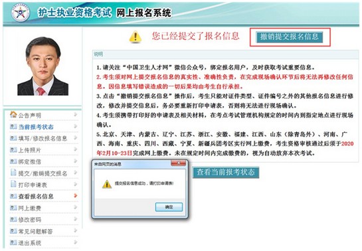Click the arrow on 退出系统 row
This screenshot has height=251, width=362.
click(76, 242)
